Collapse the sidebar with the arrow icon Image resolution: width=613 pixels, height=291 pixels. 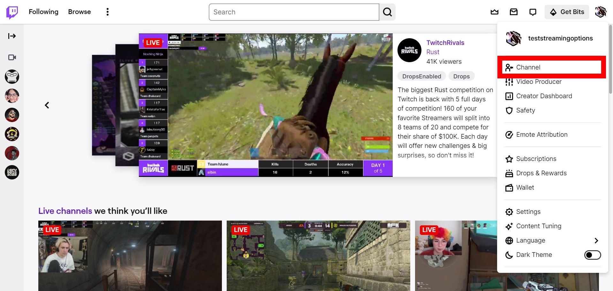pos(12,36)
